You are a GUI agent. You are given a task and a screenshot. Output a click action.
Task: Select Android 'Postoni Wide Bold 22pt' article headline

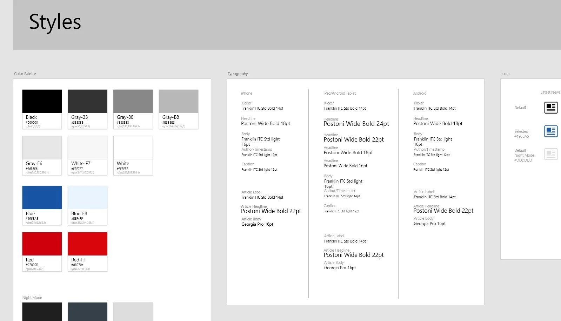(443, 211)
